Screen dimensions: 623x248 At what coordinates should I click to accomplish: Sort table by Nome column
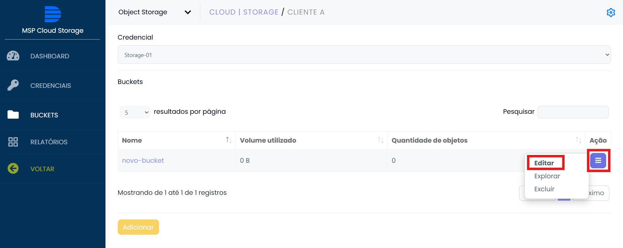click(228, 140)
